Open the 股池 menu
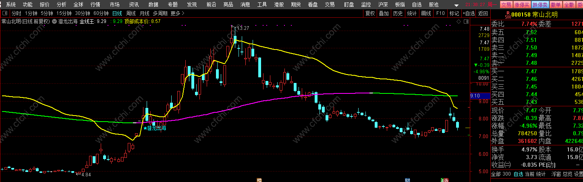Image resolution: width=583 pixels, height=182 pixels. point(434,5)
